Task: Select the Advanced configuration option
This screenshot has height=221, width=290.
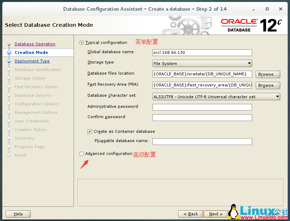Action: pos(81,154)
